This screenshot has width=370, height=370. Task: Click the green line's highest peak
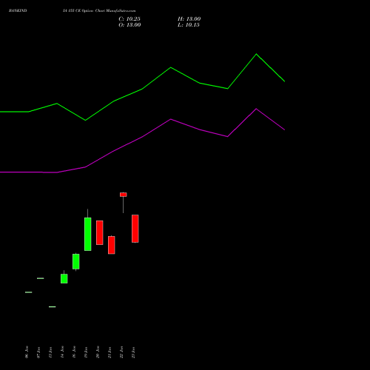[x=256, y=54]
